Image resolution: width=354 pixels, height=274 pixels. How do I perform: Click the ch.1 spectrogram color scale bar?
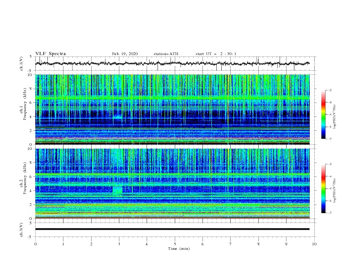[323, 115]
